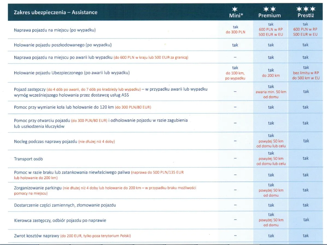The height and width of the screenshot is (245, 327).
Task: Select the Prestiż column header
Action: point(306,16)
